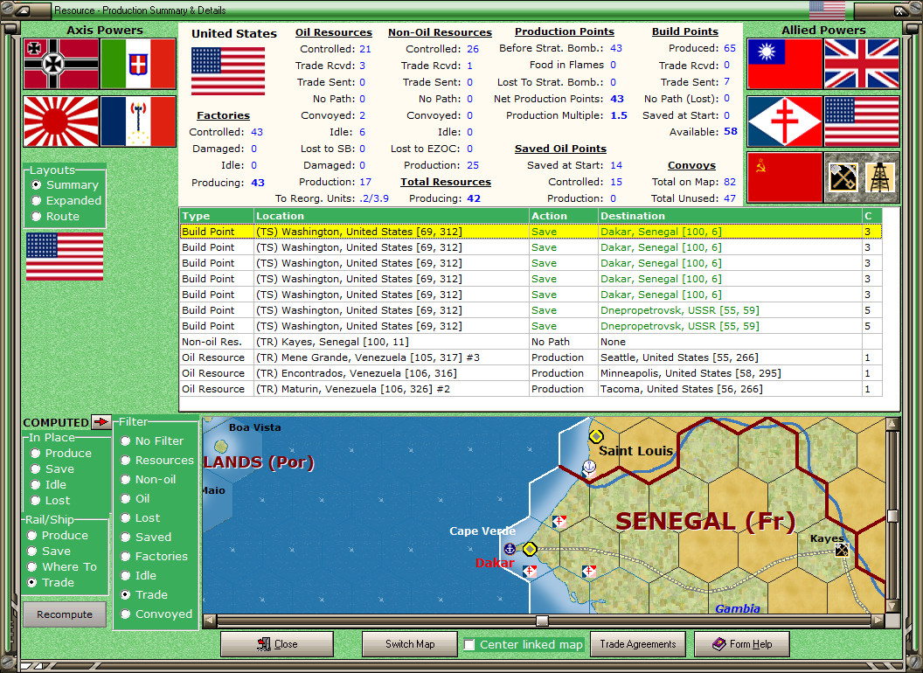Select In Place Idle option
The width and height of the screenshot is (923, 673).
[x=49, y=484]
